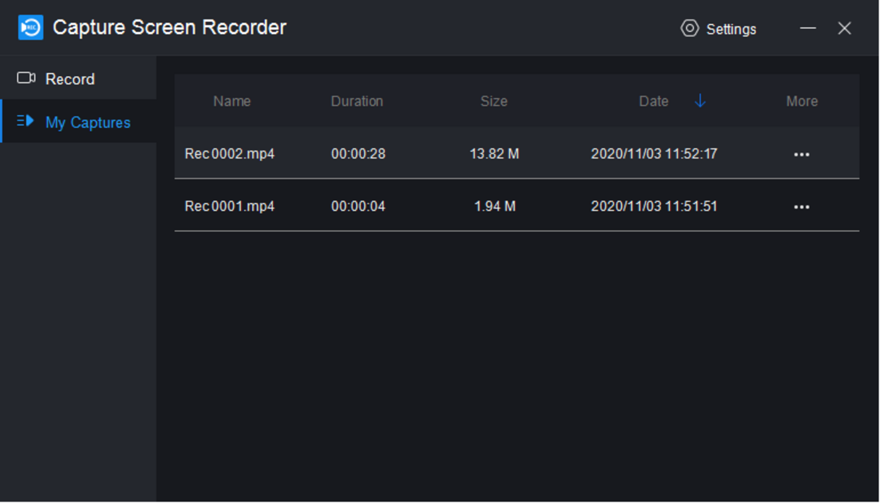Click the size value 1.94 M
880x503 pixels.
point(494,206)
